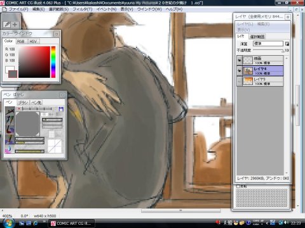Open the ウインドウ(W) menu

[149, 9]
